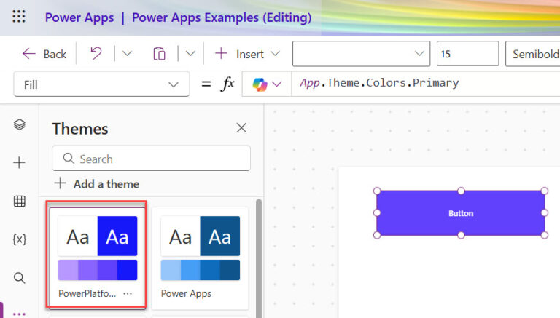
Task: Open the Tree view layers icon
Action: tap(19, 124)
